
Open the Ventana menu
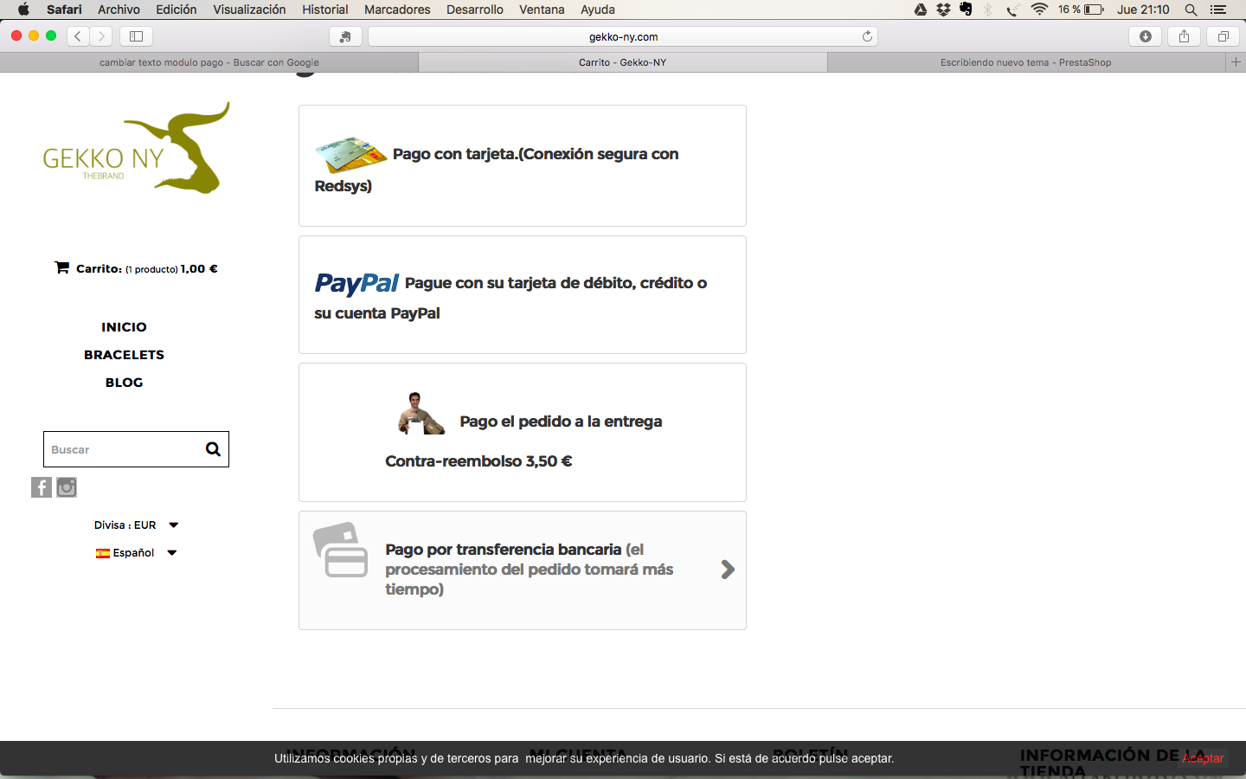tap(542, 10)
